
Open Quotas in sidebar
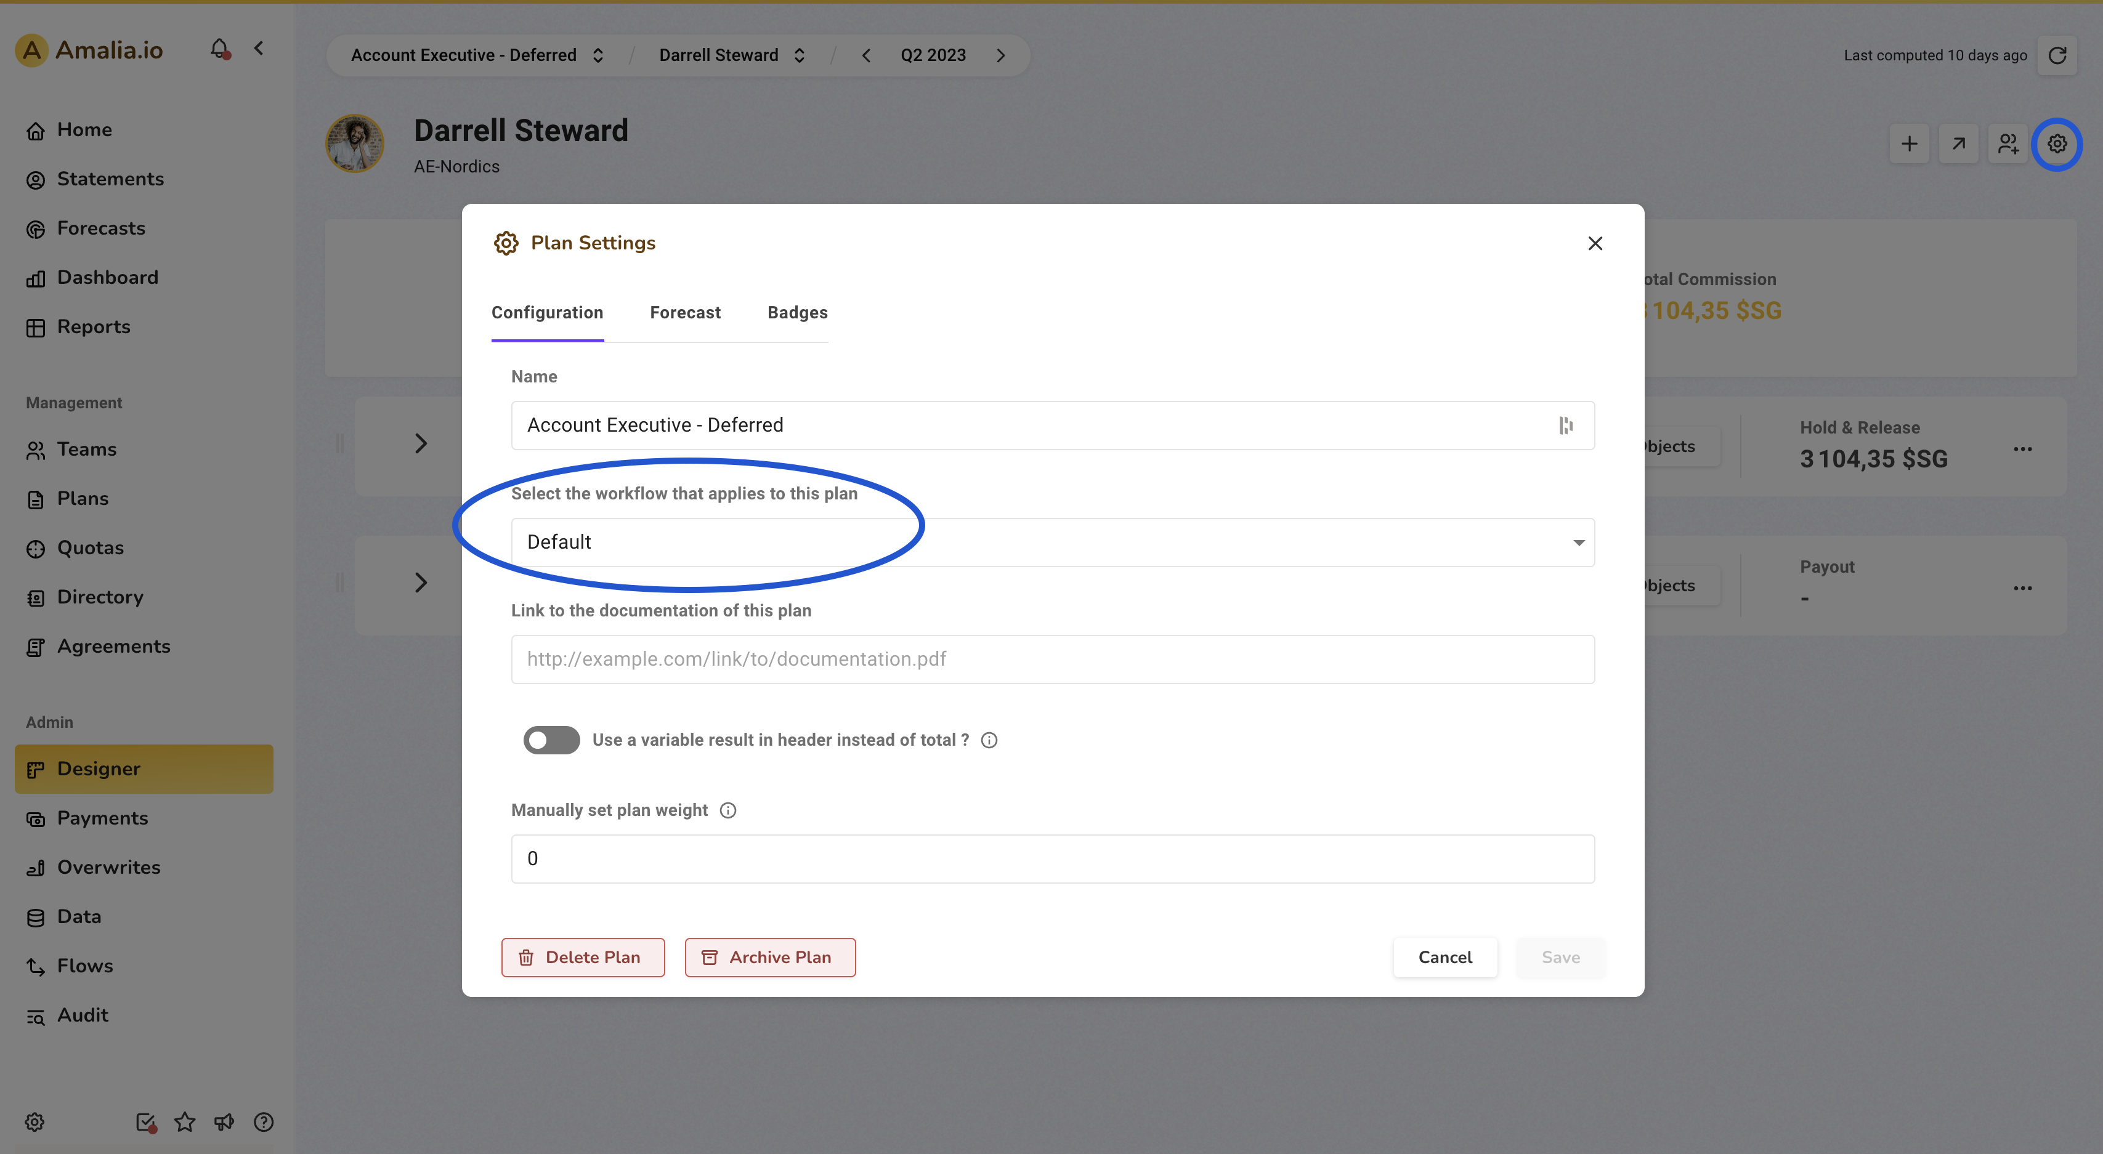point(144,549)
